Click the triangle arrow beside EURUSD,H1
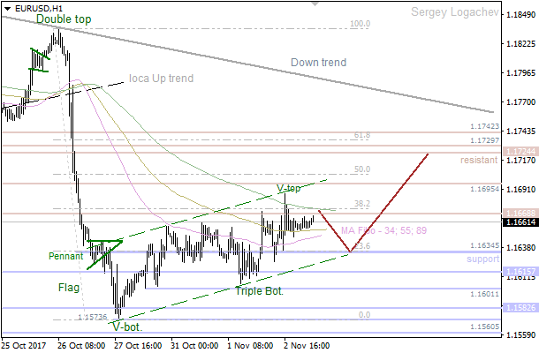The width and height of the screenshot is (539, 353). (x=7, y=7)
